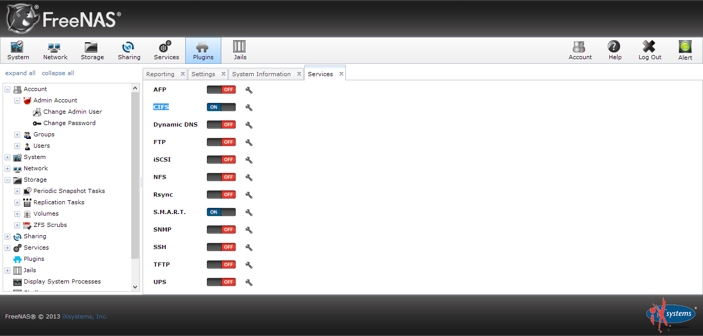703x336 pixels.
Task: Log Out of FreeNAS
Action: point(649,50)
